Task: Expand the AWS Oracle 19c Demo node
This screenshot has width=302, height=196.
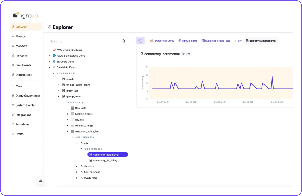Action: pos(49,50)
